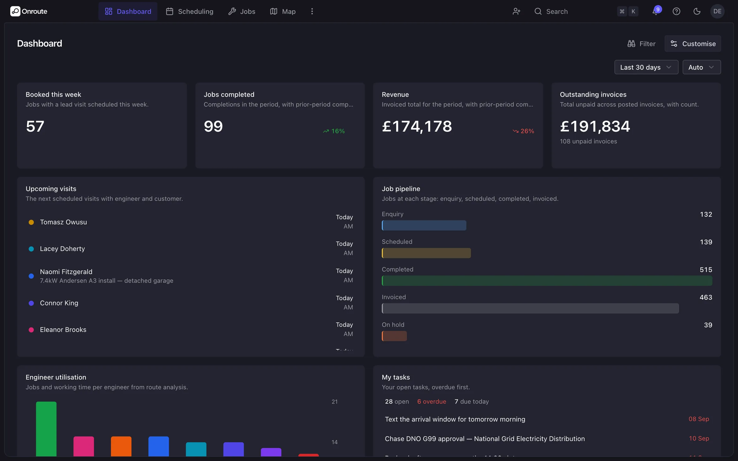The height and width of the screenshot is (461, 738).
Task: Open the Dashboard tab
Action: pos(128,11)
